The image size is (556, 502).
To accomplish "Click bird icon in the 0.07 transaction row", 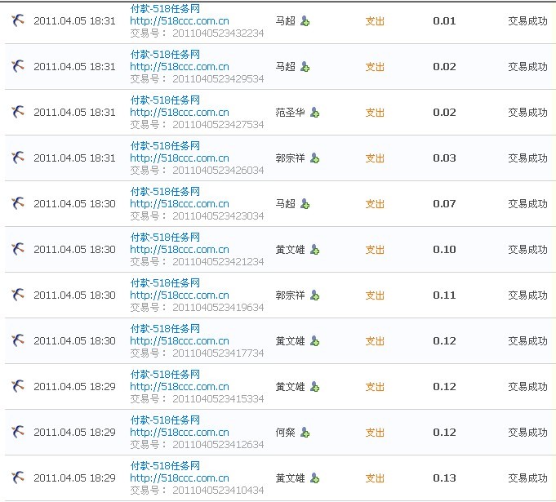I will [18, 203].
